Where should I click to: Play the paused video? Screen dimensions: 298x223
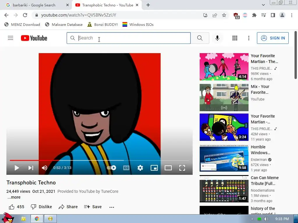point(17,168)
